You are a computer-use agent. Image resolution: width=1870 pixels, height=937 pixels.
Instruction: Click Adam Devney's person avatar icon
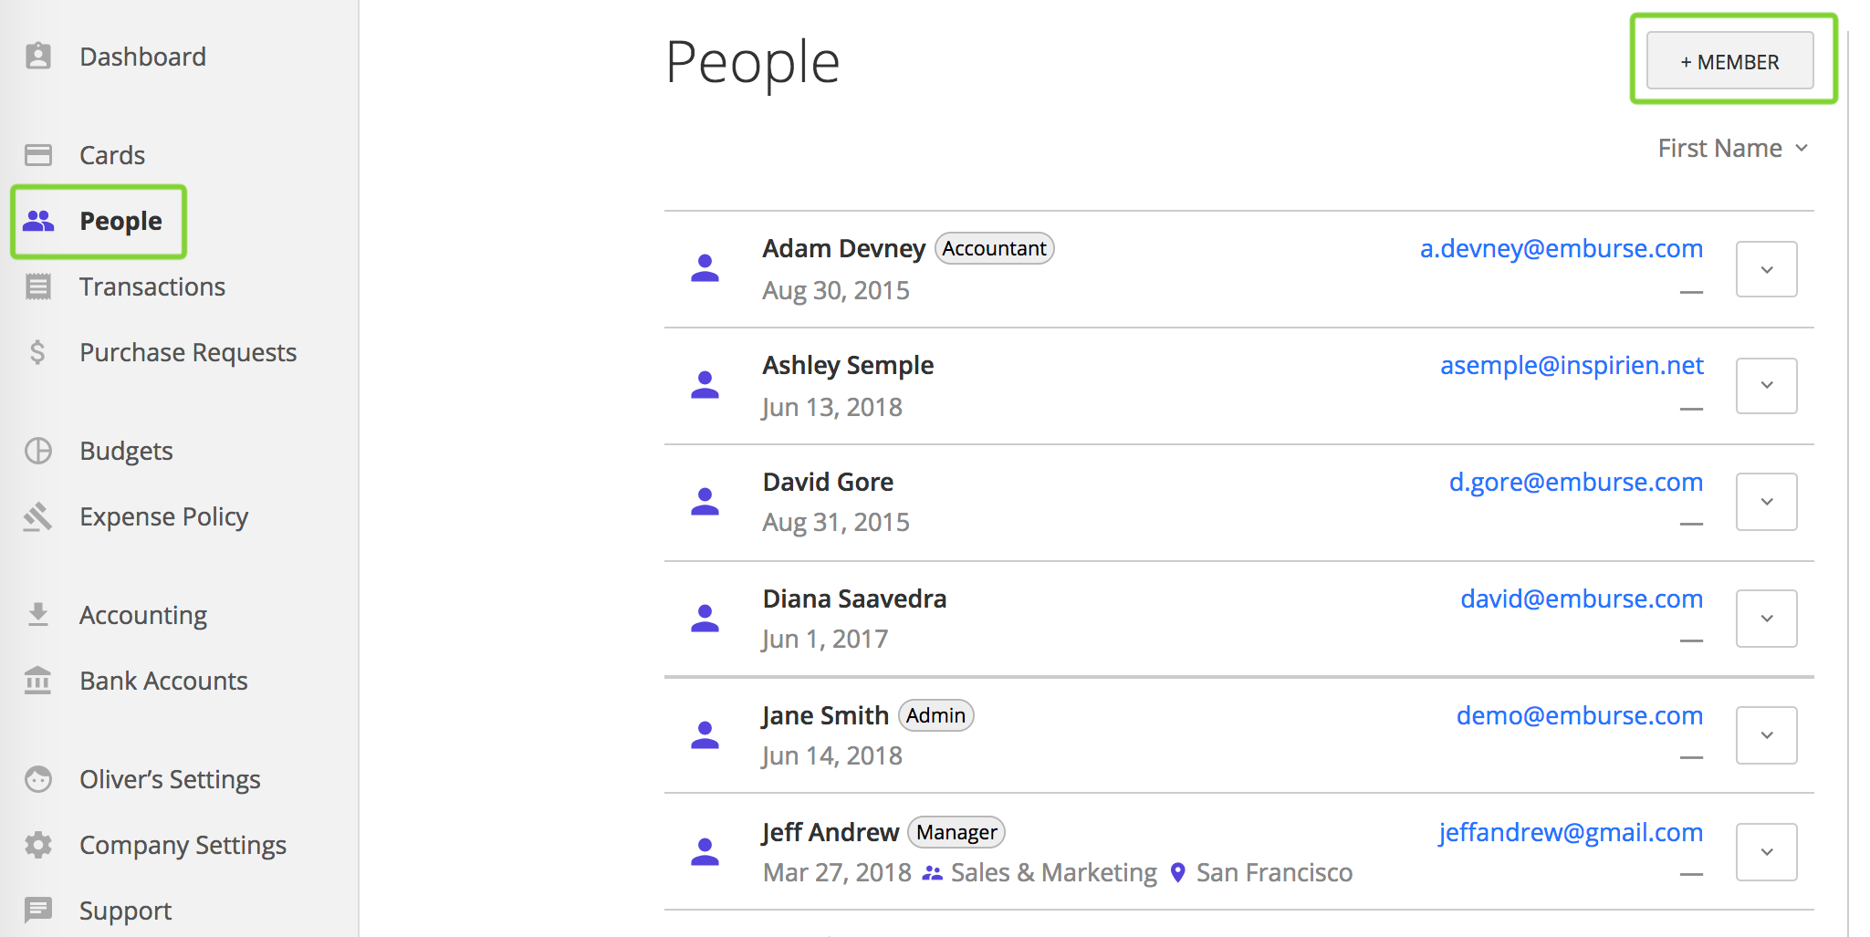coord(705,268)
